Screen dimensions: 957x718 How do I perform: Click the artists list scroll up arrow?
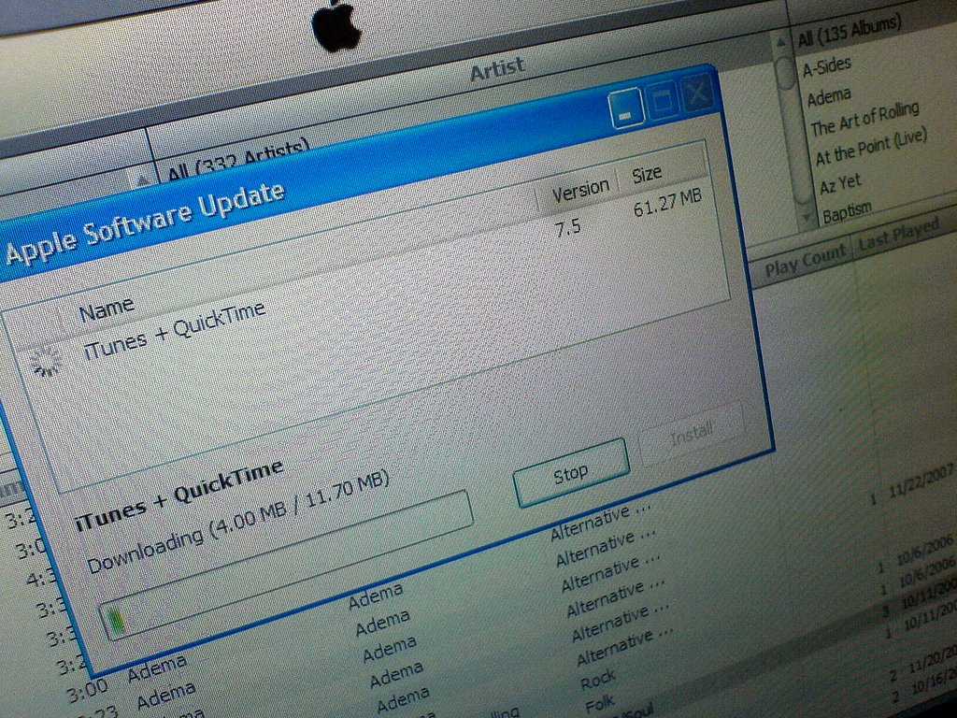142,180
